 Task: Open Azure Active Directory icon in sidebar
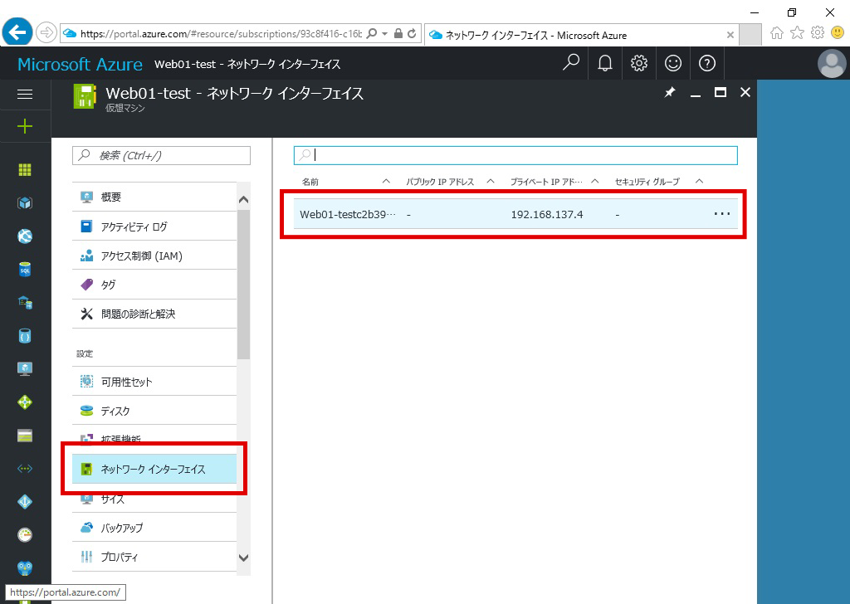point(25,502)
